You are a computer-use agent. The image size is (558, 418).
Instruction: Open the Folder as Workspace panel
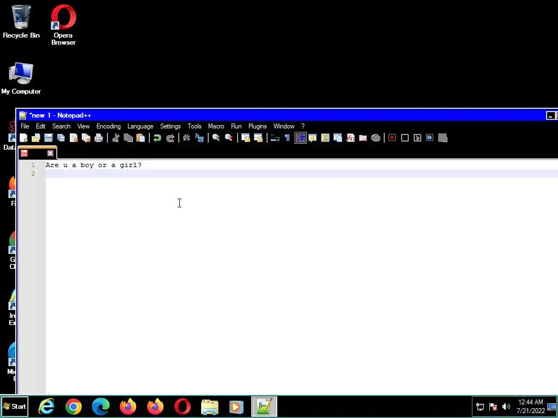coord(363,138)
